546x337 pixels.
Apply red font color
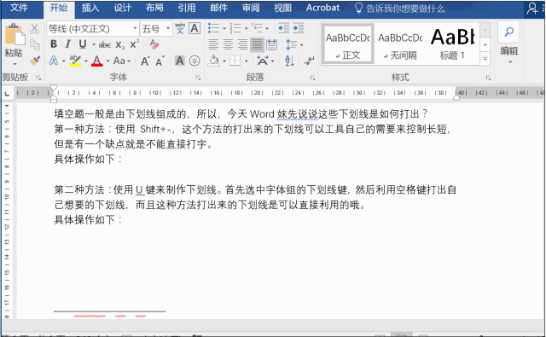tap(97, 61)
